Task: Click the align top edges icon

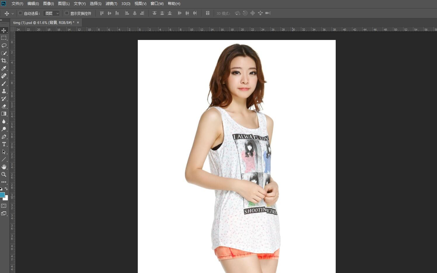Action: coord(102,13)
